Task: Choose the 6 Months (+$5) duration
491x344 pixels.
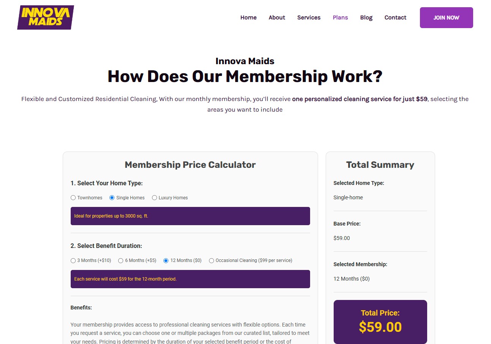Action: point(121,260)
